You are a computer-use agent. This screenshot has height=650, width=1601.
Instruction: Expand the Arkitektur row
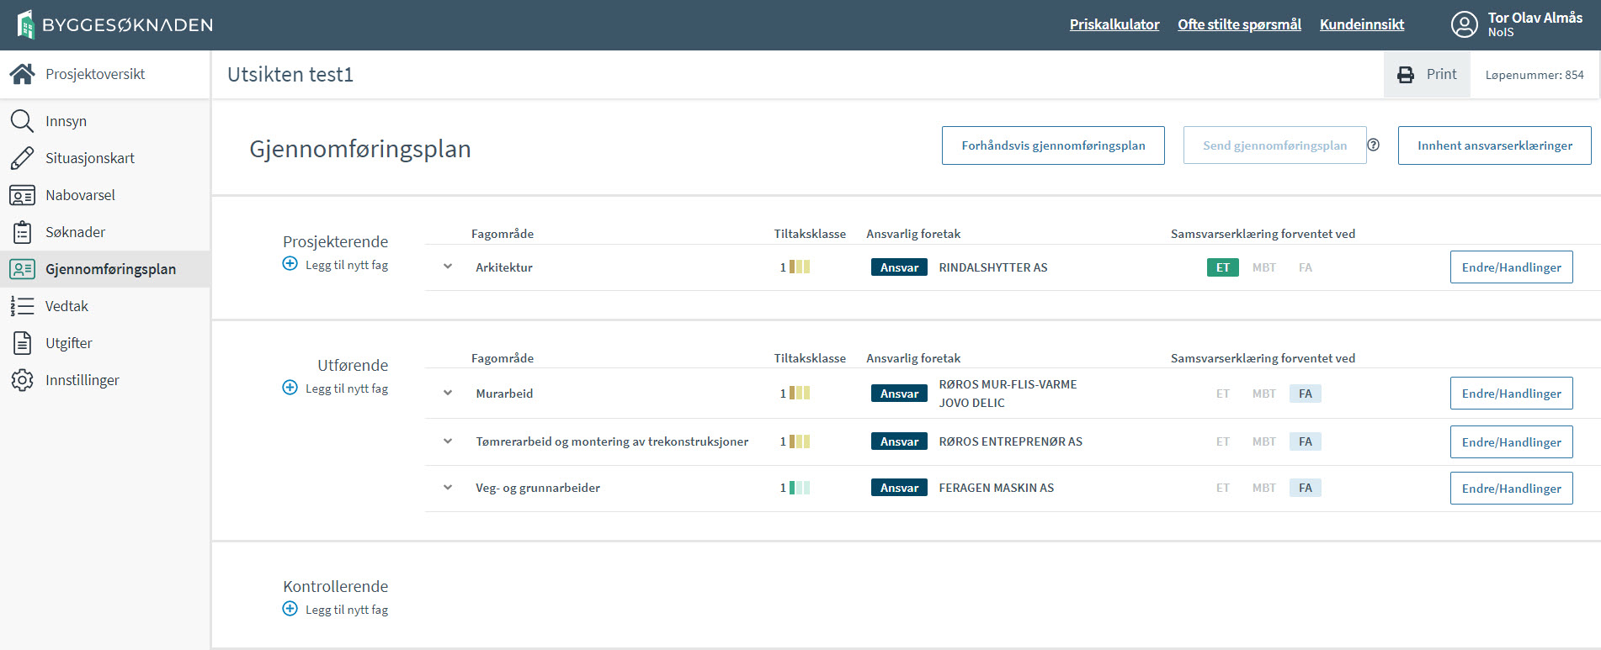click(448, 267)
